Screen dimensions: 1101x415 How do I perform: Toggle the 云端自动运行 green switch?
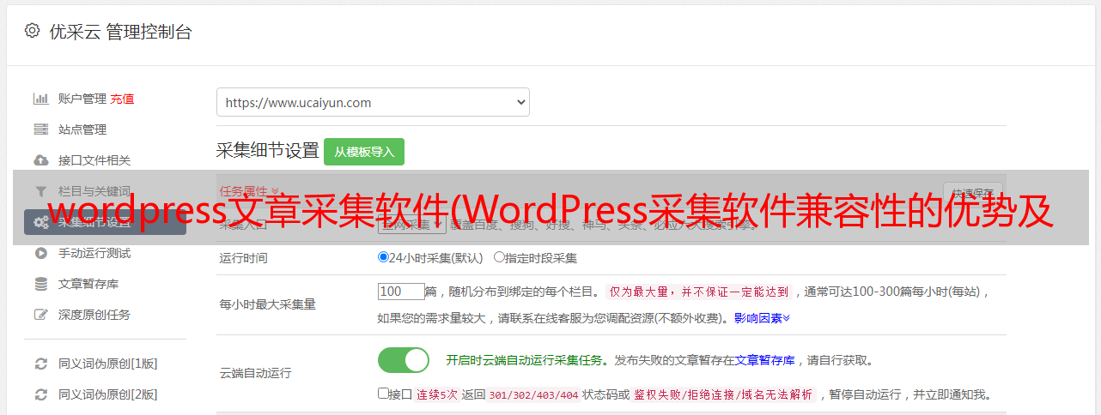[x=404, y=360]
